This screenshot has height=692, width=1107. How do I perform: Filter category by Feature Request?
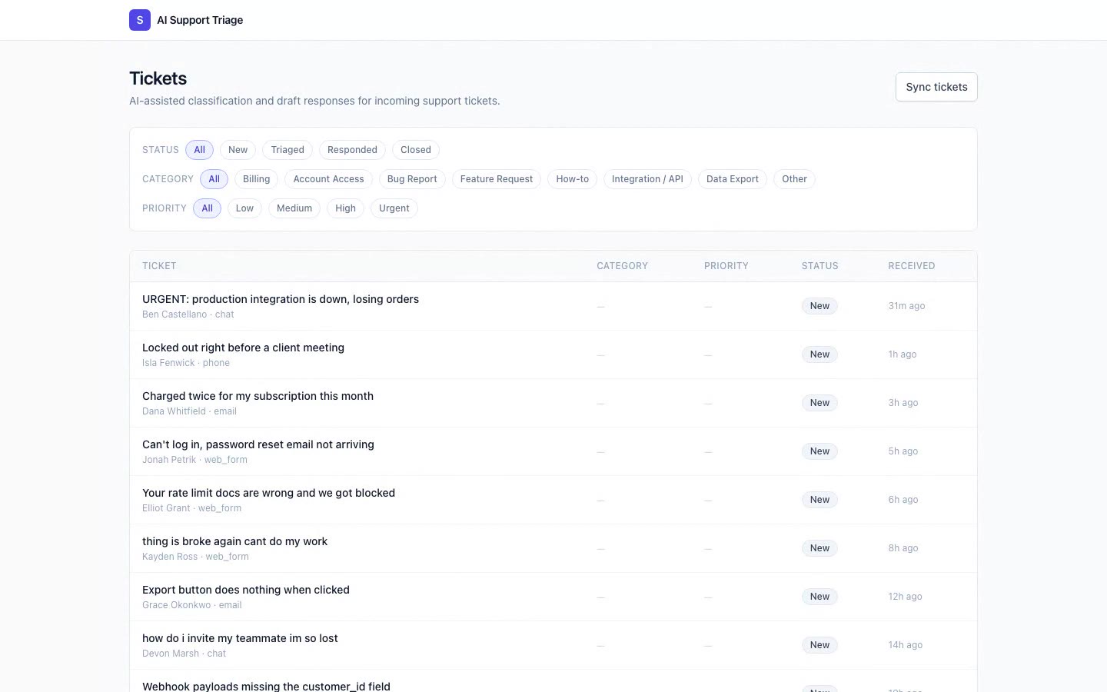pyautogui.click(x=497, y=179)
